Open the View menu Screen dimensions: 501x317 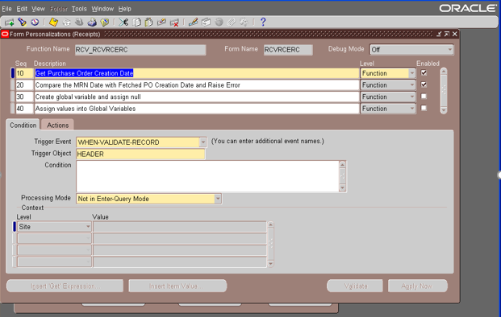pyautogui.click(x=38, y=9)
